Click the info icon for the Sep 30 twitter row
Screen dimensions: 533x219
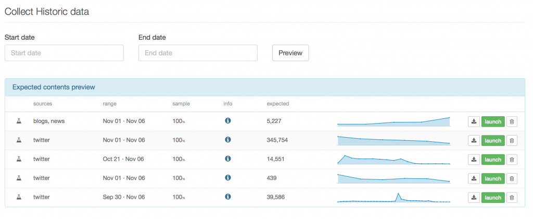227,197
